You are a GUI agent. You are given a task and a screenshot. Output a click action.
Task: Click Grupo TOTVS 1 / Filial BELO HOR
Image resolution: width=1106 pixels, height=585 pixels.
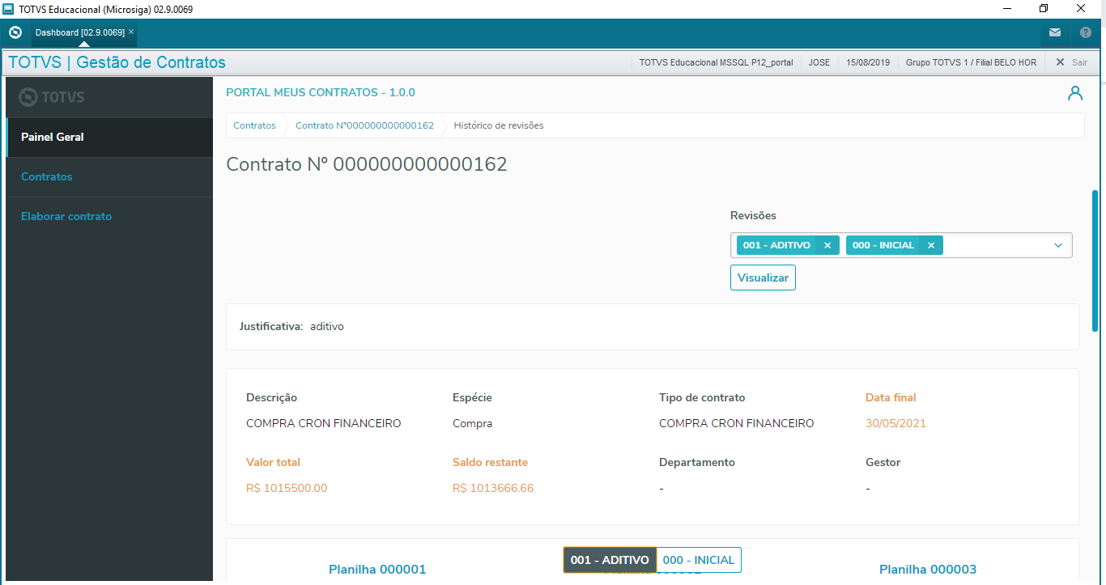971,62
